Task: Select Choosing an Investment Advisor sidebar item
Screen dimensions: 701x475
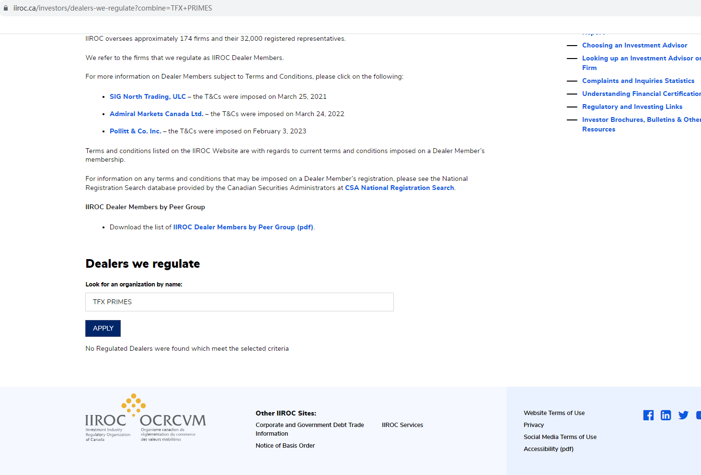Action: (x=634, y=45)
